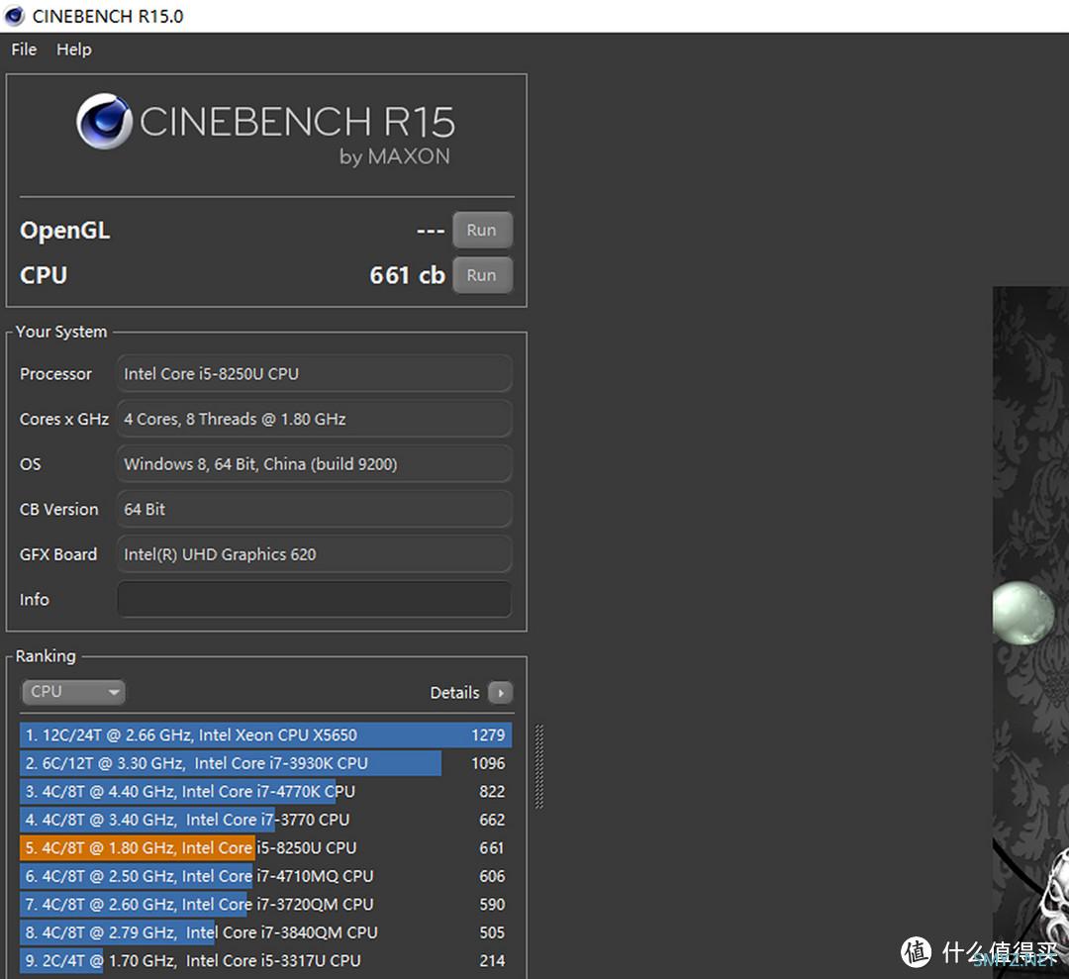Screen dimensions: 1069x979
Task: Select ranking row Intel Xeon CPU X5650
Action: [266, 734]
